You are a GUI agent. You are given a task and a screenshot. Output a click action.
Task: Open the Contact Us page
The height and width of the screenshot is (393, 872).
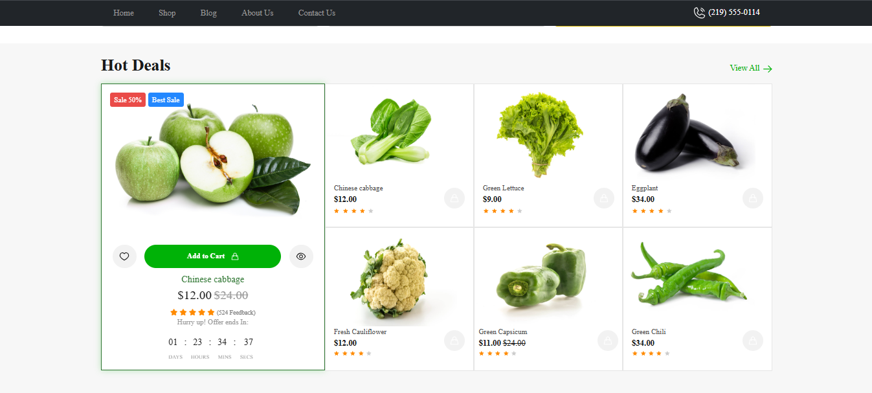tap(317, 13)
